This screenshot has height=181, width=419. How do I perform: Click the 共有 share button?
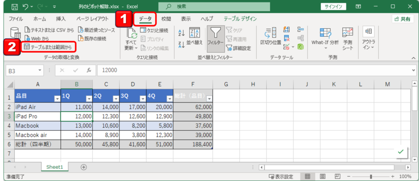403,19
